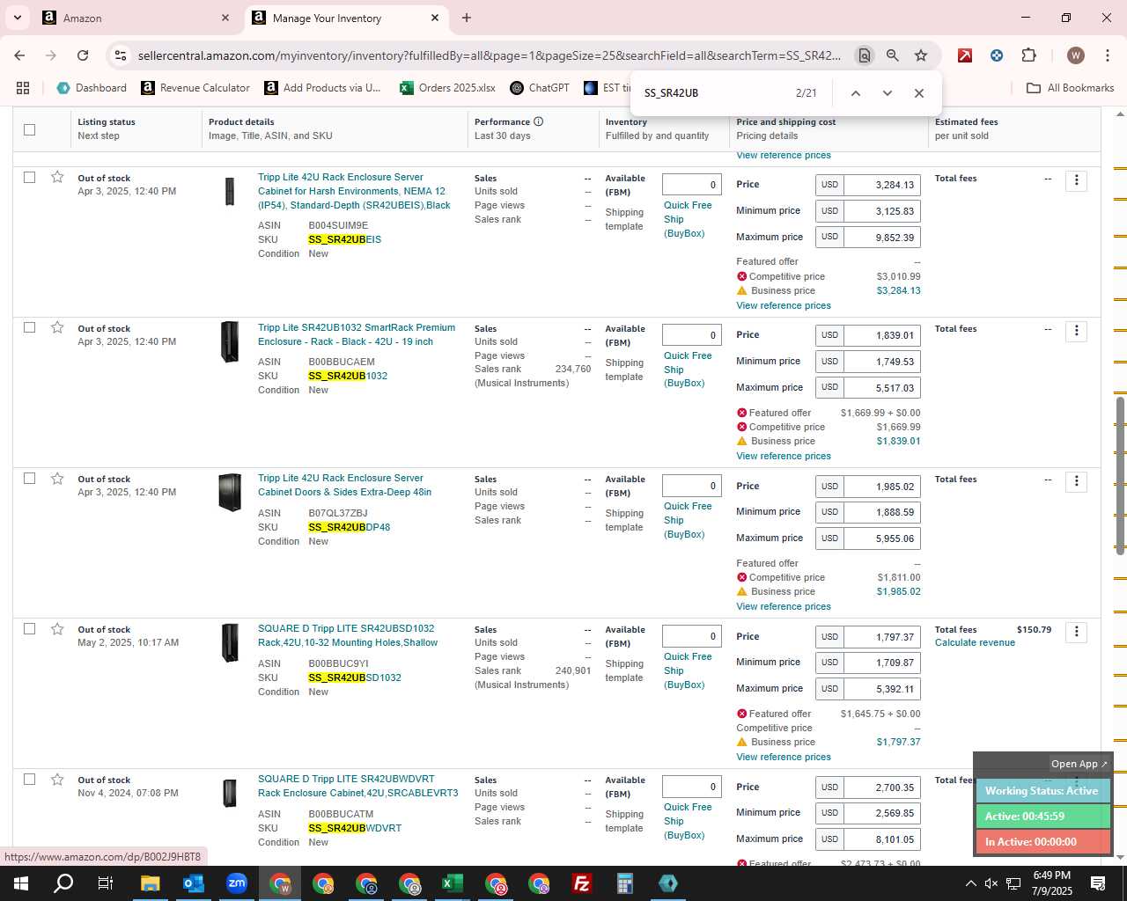This screenshot has width=1127, height=901.
Task: View reference prices for SR42UBDP48
Action: click(x=784, y=606)
